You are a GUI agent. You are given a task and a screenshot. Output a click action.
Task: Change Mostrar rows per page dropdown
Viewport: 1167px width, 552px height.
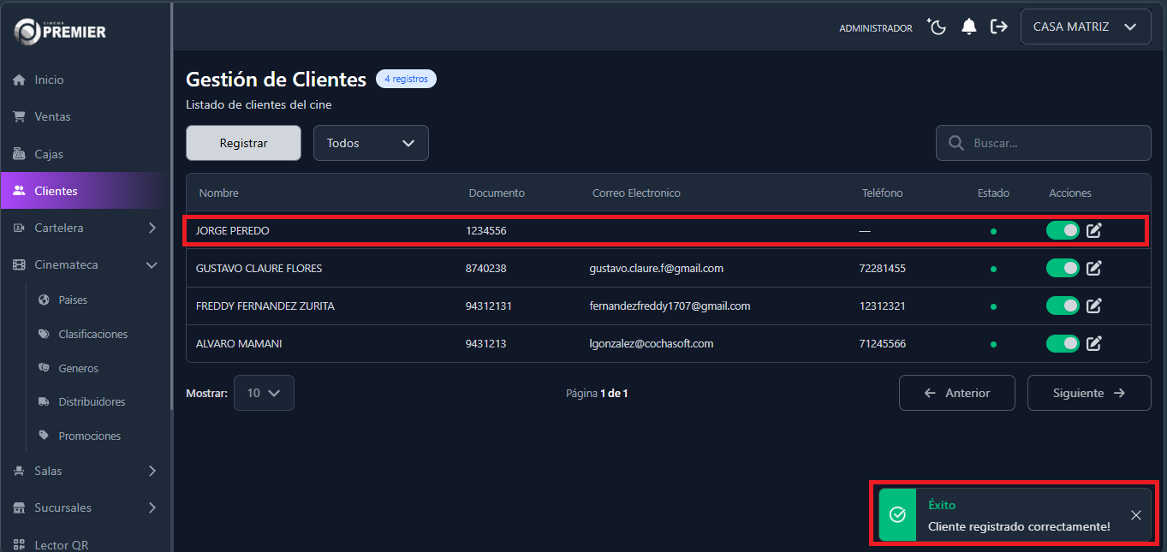tap(264, 394)
